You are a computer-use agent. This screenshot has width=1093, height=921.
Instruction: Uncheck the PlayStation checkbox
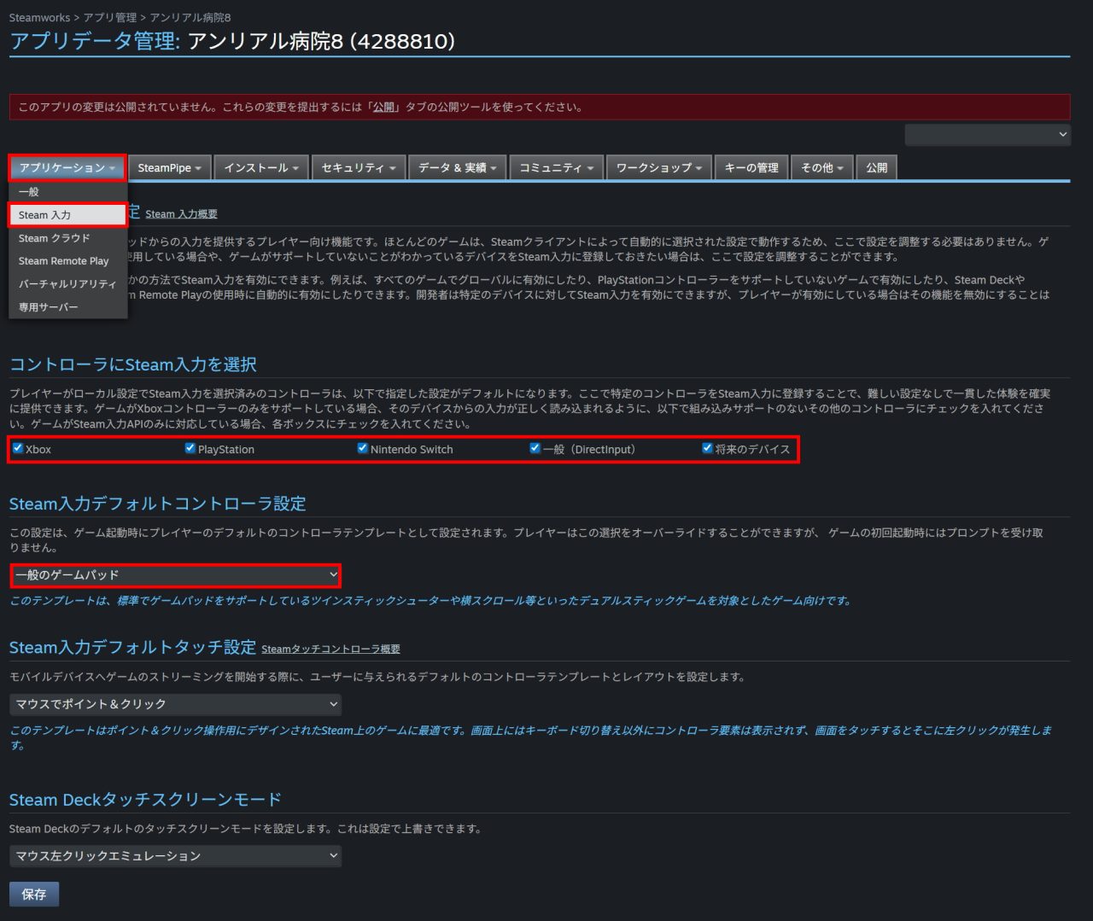(x=190, y=448)
